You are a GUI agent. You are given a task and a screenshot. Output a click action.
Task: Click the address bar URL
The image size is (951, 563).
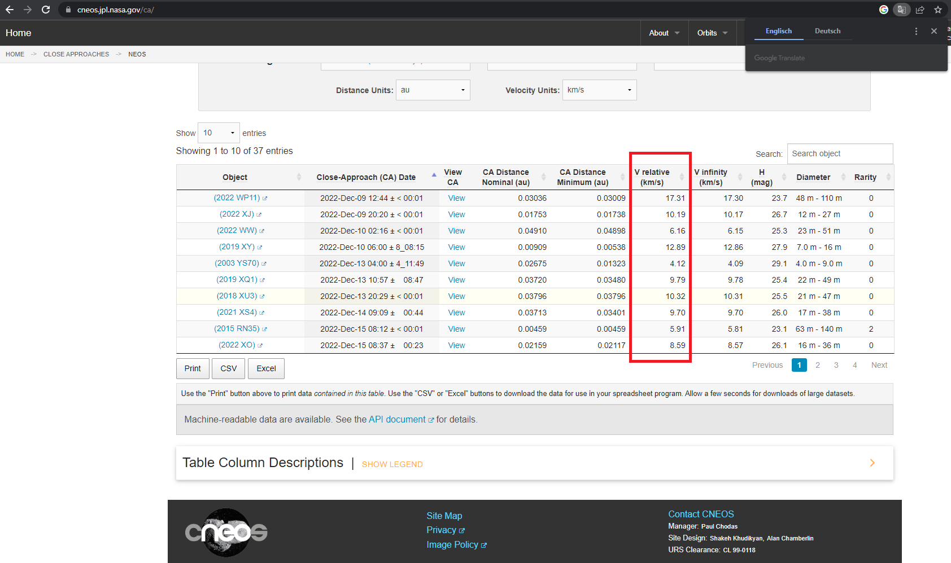(x=116, y=10)
